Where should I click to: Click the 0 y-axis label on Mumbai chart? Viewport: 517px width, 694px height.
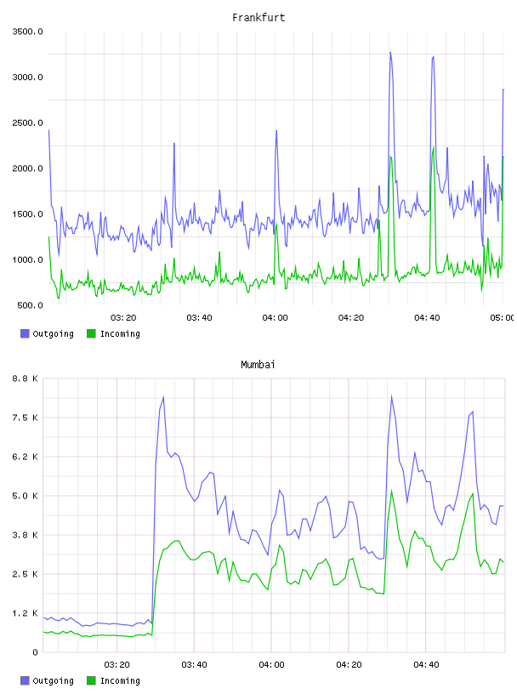coord(36,652)
